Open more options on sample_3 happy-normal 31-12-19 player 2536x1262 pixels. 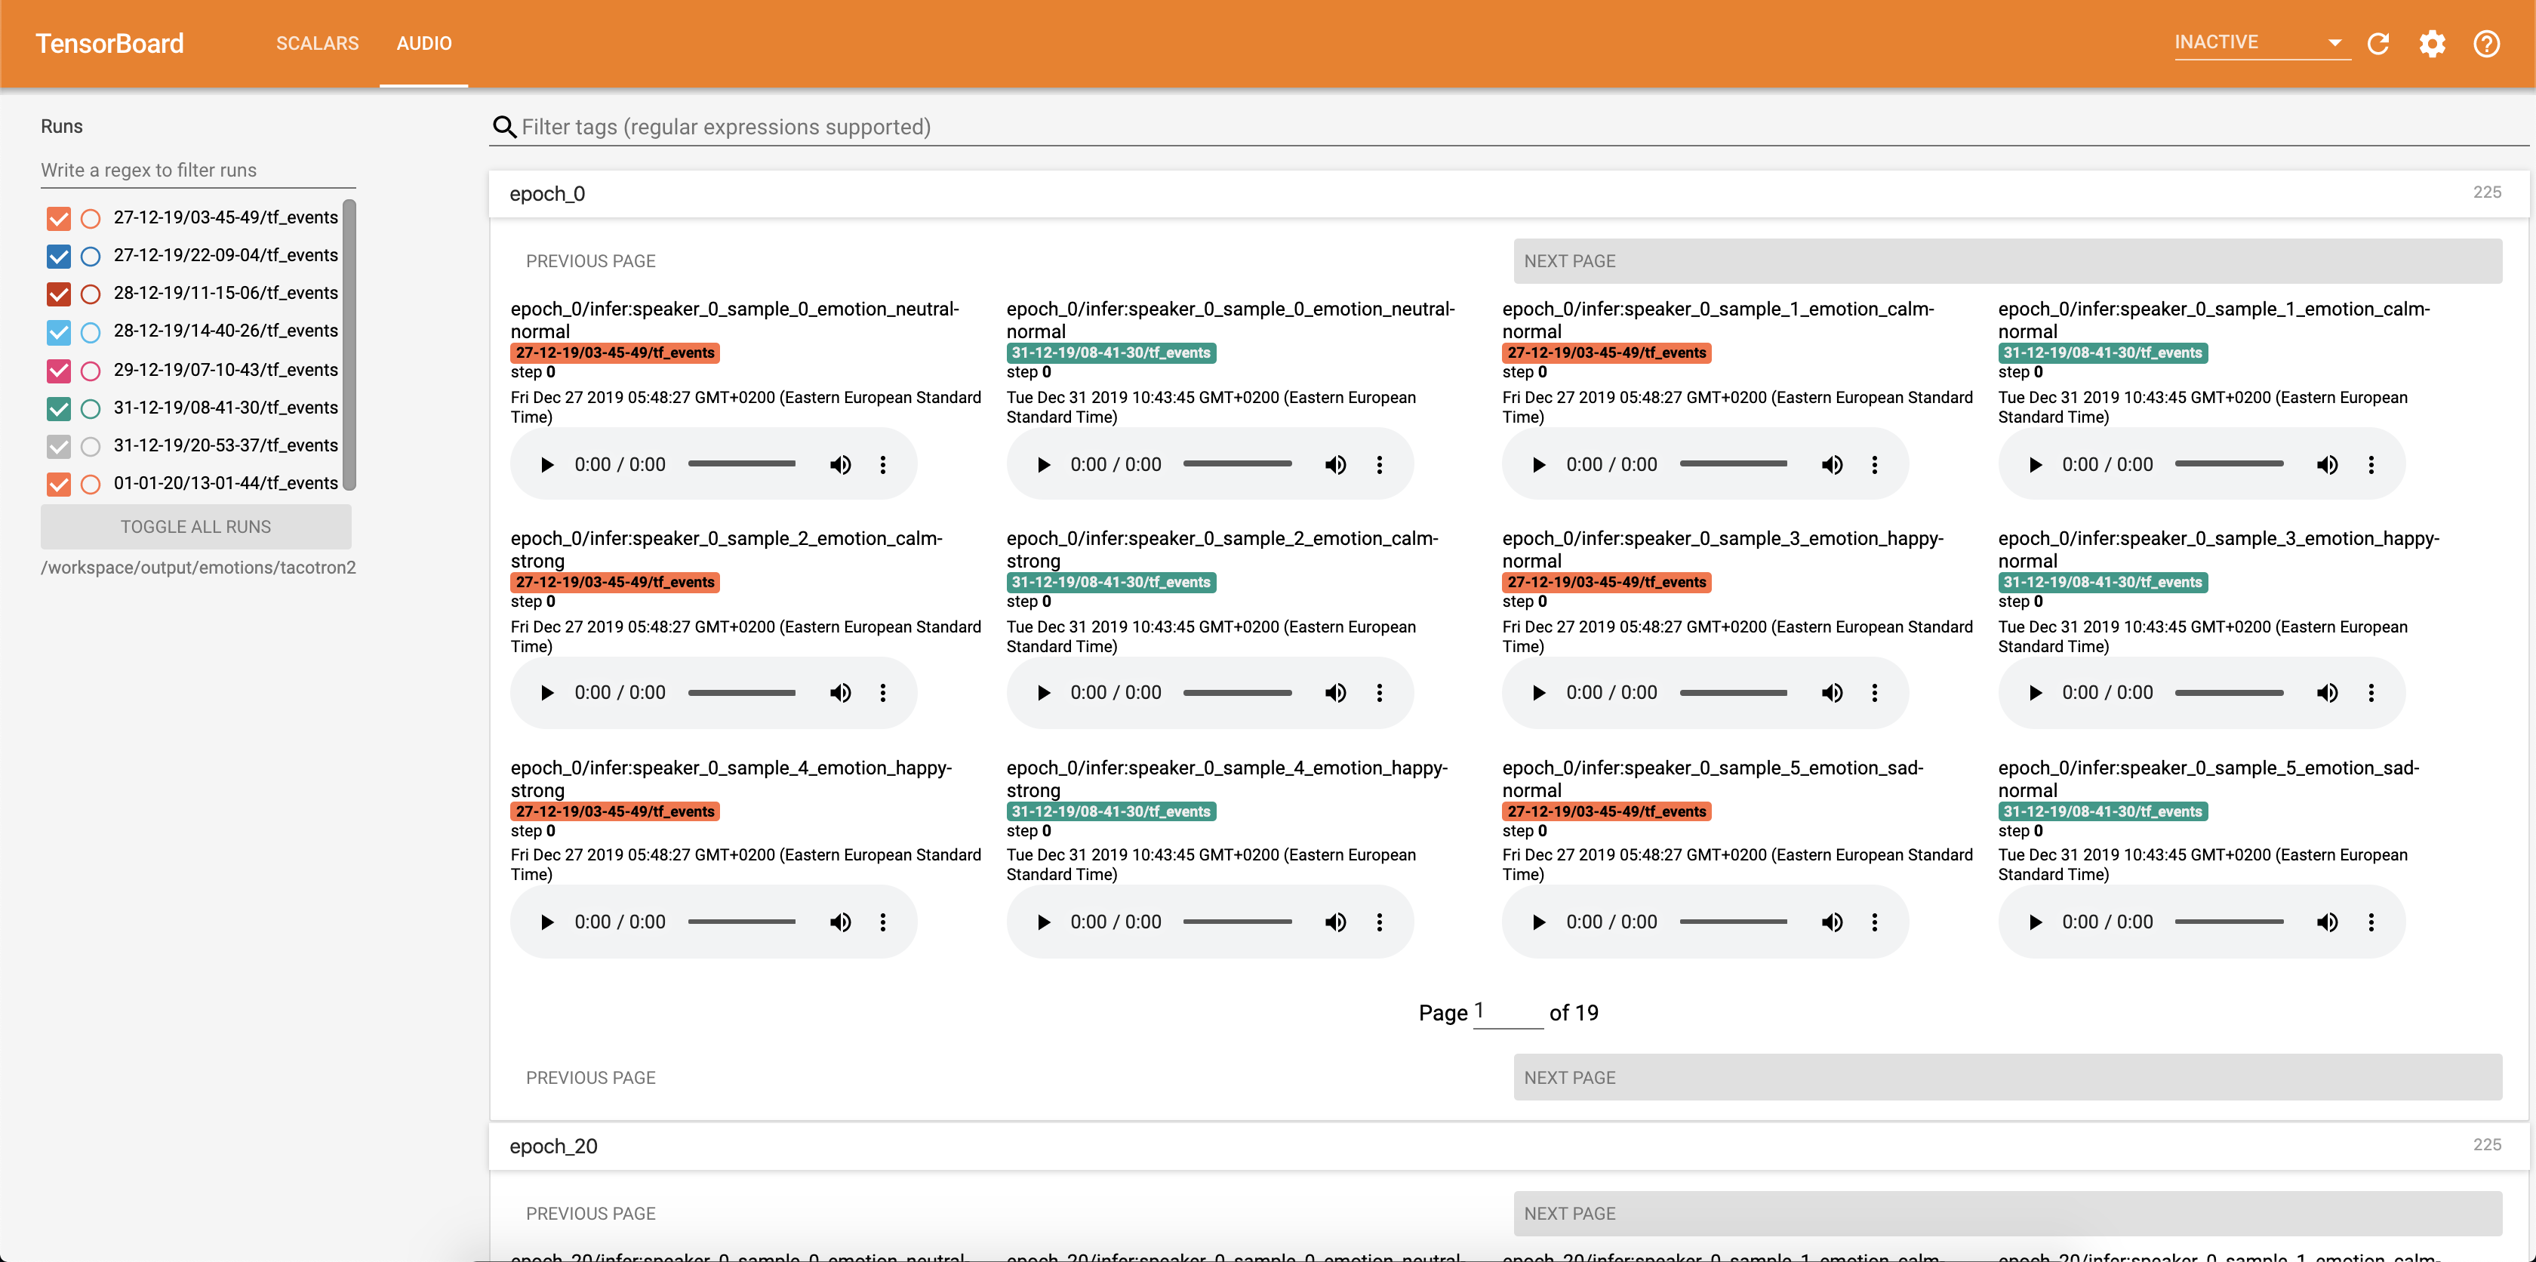tap(2371, 693)
